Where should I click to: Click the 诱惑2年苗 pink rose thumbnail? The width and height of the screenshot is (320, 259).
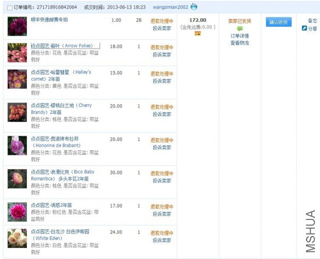pos(17,212)
